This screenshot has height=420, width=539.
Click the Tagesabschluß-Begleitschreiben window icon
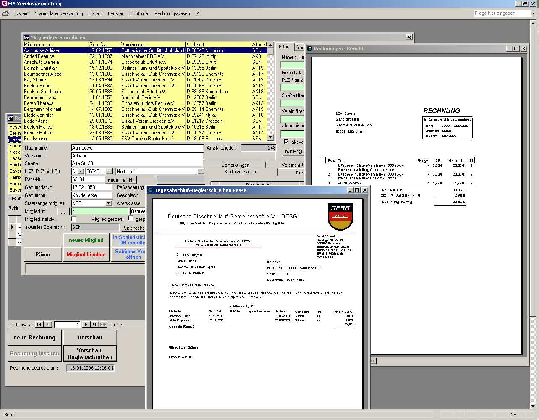150,190
